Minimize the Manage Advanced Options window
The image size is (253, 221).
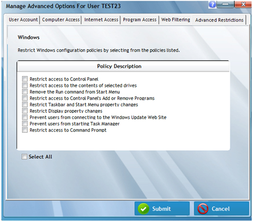click(225, 4)
